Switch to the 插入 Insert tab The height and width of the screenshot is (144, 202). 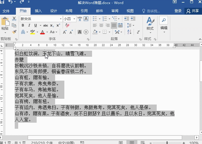38,11
